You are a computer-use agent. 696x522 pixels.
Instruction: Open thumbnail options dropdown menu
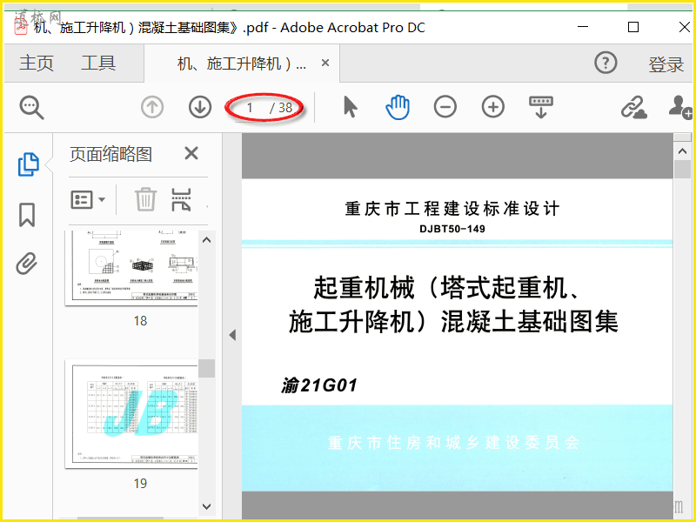tap(88, 200)
